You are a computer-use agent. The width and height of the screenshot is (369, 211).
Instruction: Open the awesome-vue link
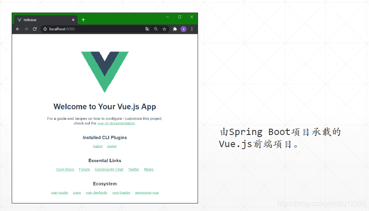147,193
